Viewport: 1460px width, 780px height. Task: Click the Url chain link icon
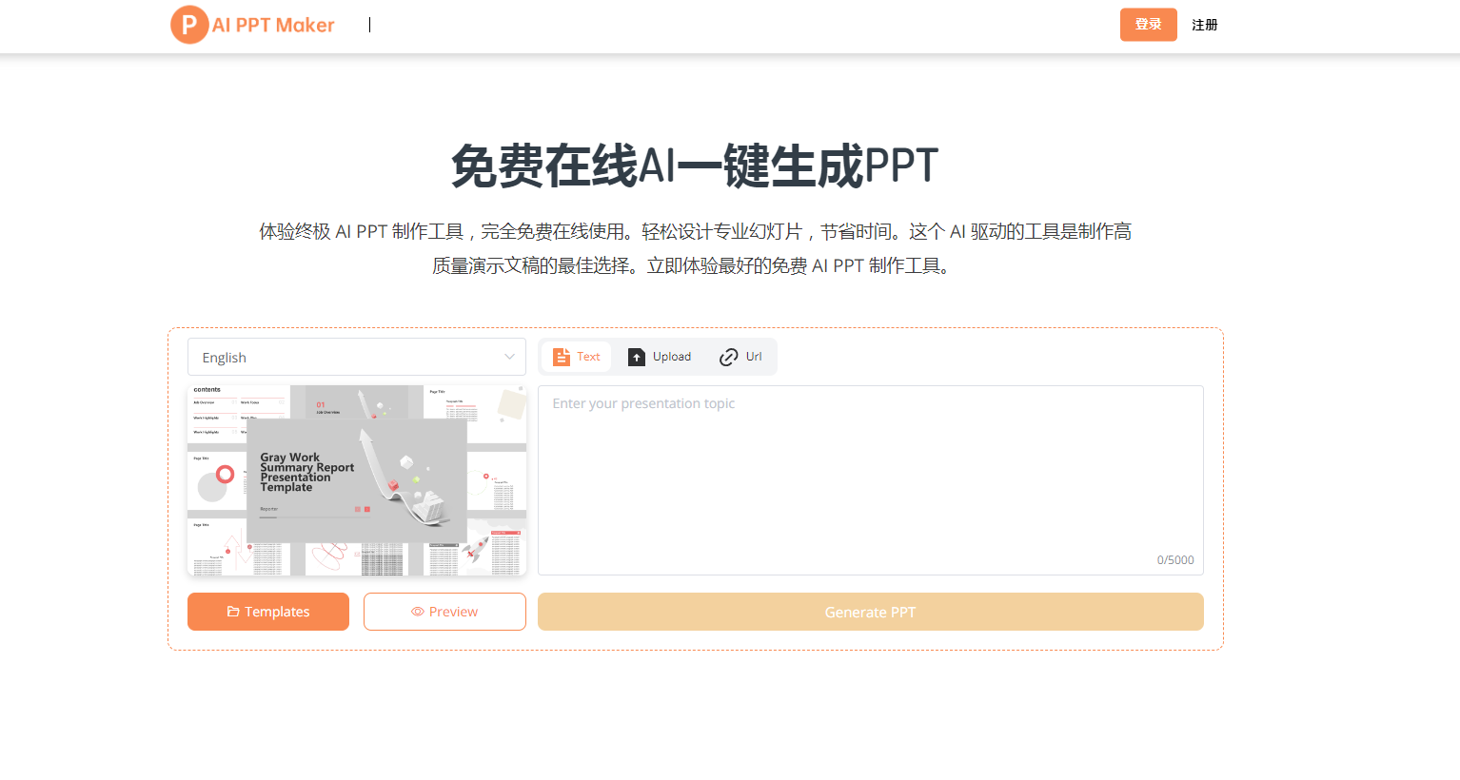tap(729, 357)
